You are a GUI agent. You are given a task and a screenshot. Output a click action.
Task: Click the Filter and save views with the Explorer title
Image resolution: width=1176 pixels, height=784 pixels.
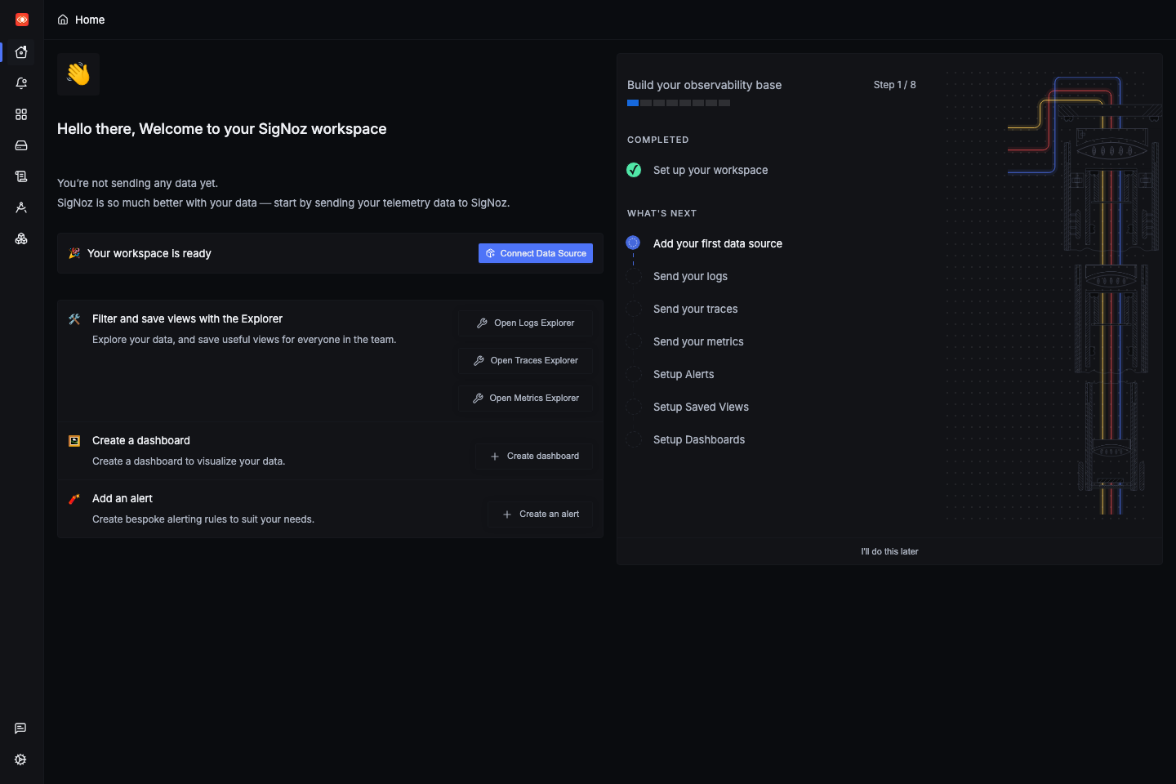point(187,318)
